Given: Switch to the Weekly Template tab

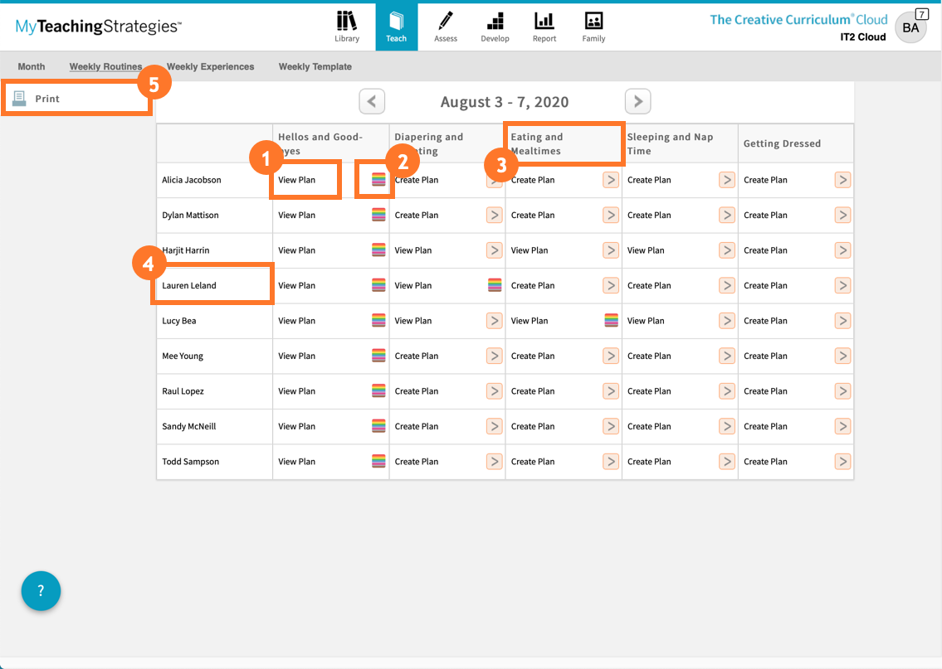Looking at the screenshot, I should (x=315, y=66).
